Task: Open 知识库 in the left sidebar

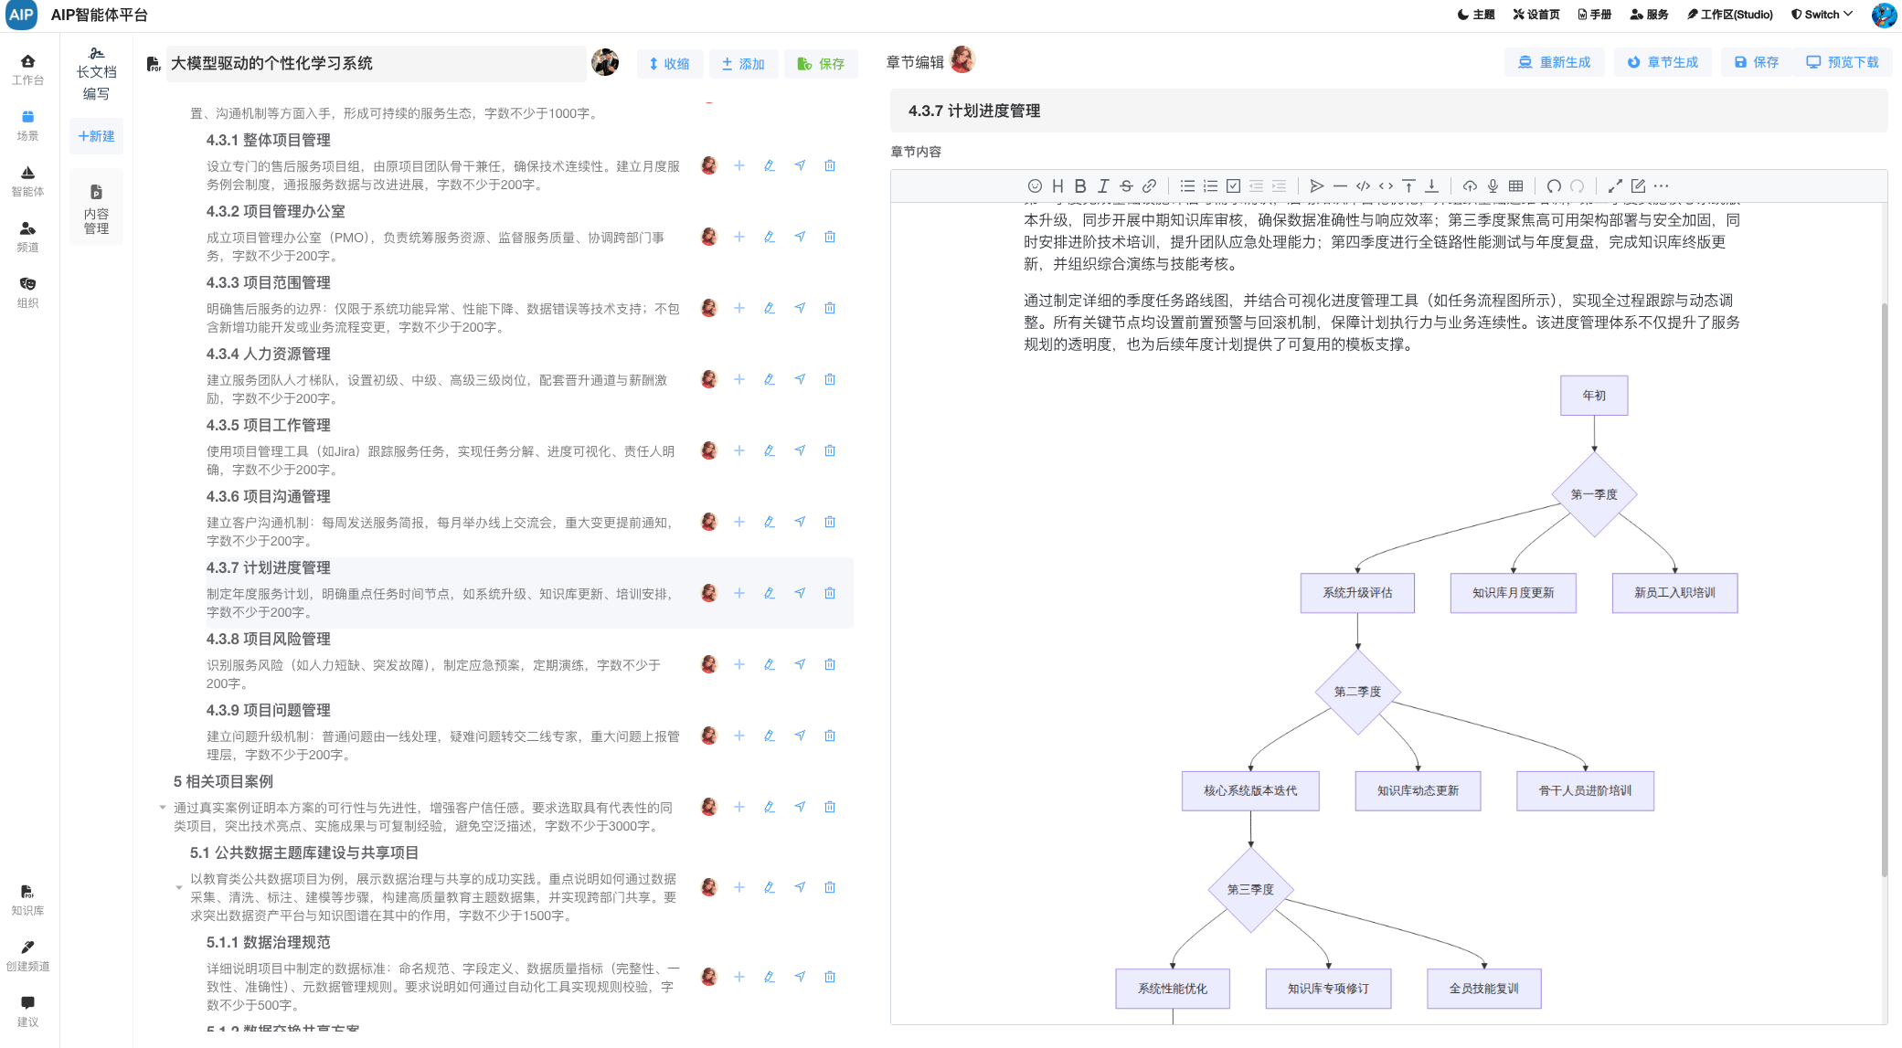Action: click(27, 899)
